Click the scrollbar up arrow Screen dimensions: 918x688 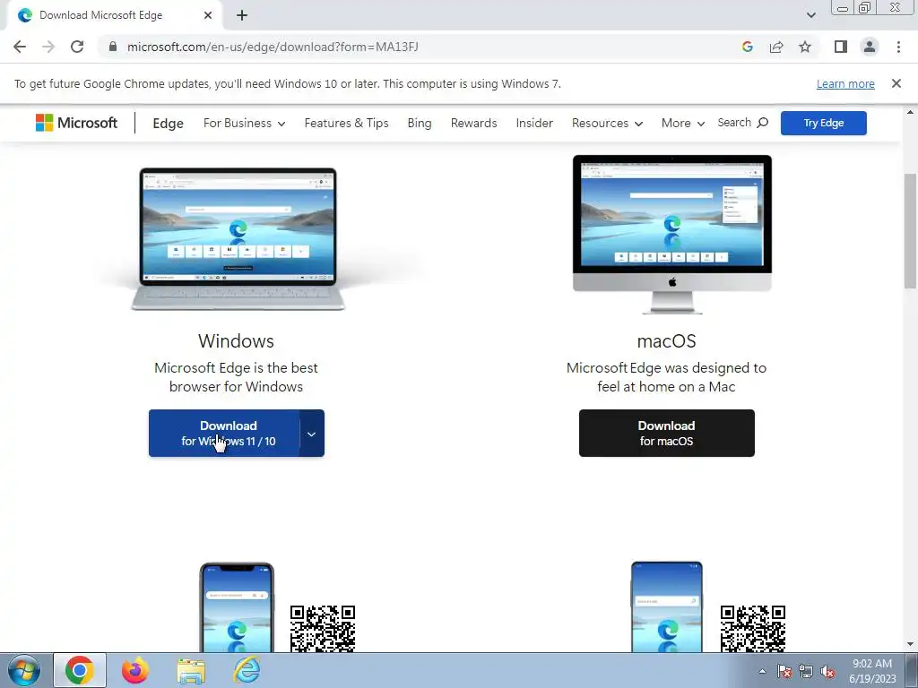point(910,112)
